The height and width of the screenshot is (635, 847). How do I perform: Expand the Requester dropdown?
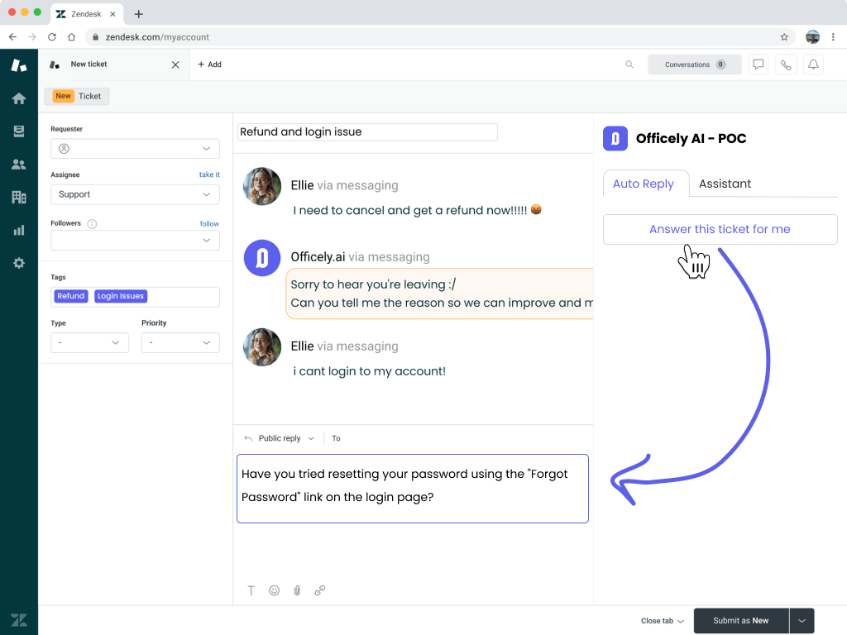(135, 149)
